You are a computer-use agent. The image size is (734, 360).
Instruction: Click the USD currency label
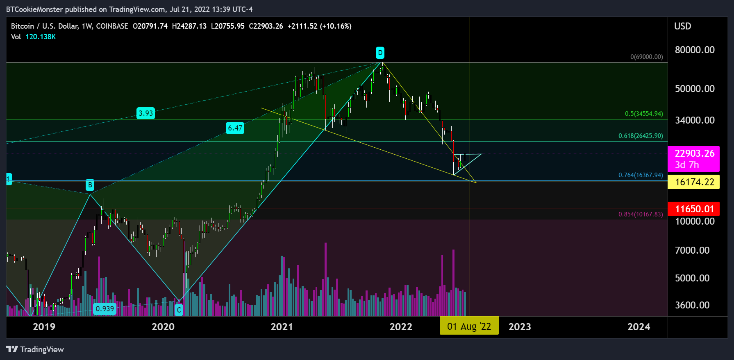tap(683, 26)
